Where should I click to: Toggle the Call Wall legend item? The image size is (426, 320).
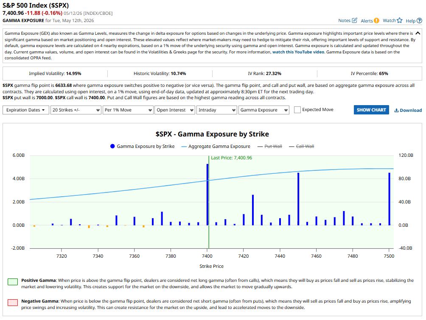tap(302, 146)
